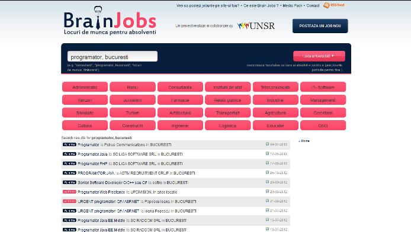Select the IT- Software category

[323, 87]
